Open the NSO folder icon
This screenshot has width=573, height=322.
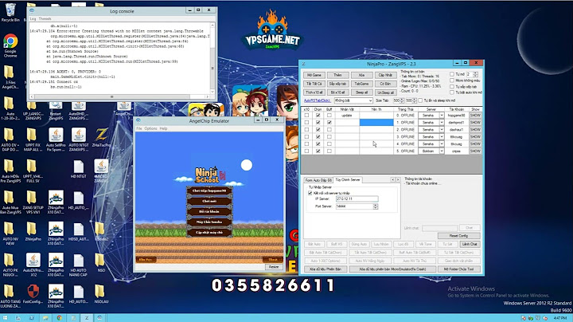click(x=101, y=263)
